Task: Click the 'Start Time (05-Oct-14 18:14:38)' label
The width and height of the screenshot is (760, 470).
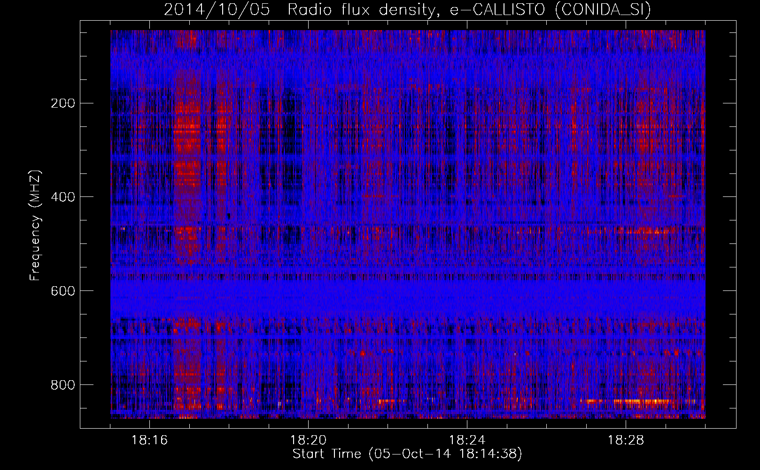Action: 407,454
